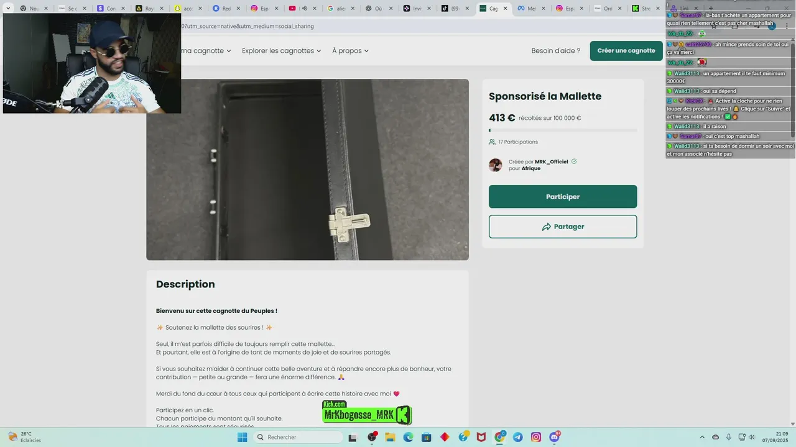Click the Participer button
This screenshot has width=796, height=447.
563,197
